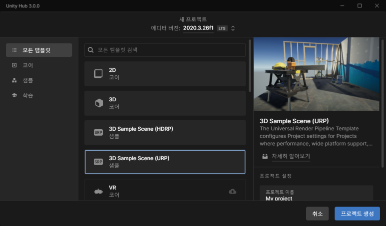Minimize the Unity Hub window
Screen dimensions: 386x226
point(342,5)
